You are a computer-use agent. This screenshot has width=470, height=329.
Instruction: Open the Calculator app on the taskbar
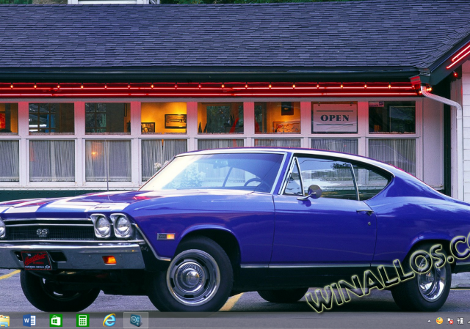click(x=82, y=320)
